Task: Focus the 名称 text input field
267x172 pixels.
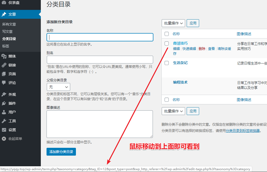Action: point(100,37)
